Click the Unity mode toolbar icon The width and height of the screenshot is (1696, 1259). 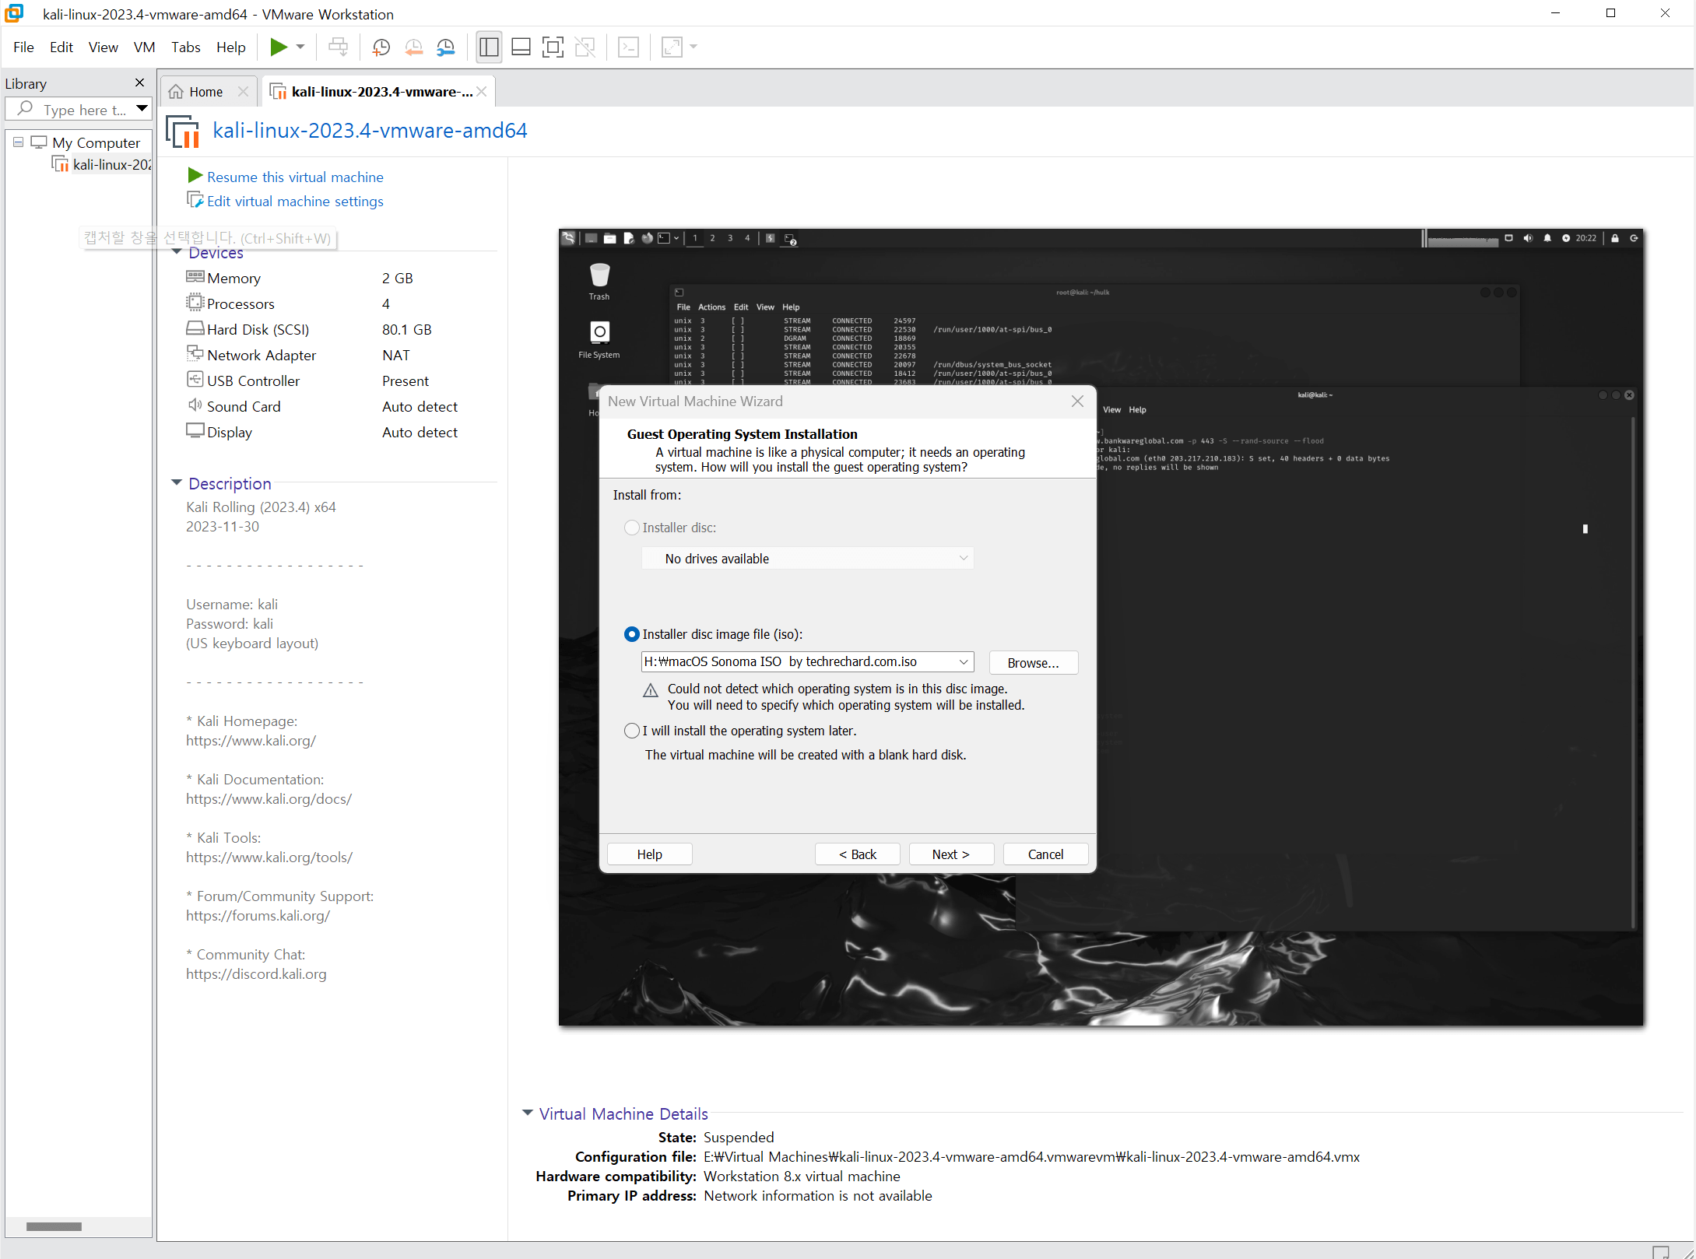point(585,47)
